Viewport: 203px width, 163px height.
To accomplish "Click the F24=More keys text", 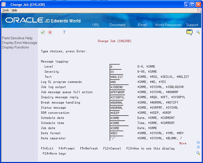I will [x=54, y=154].
